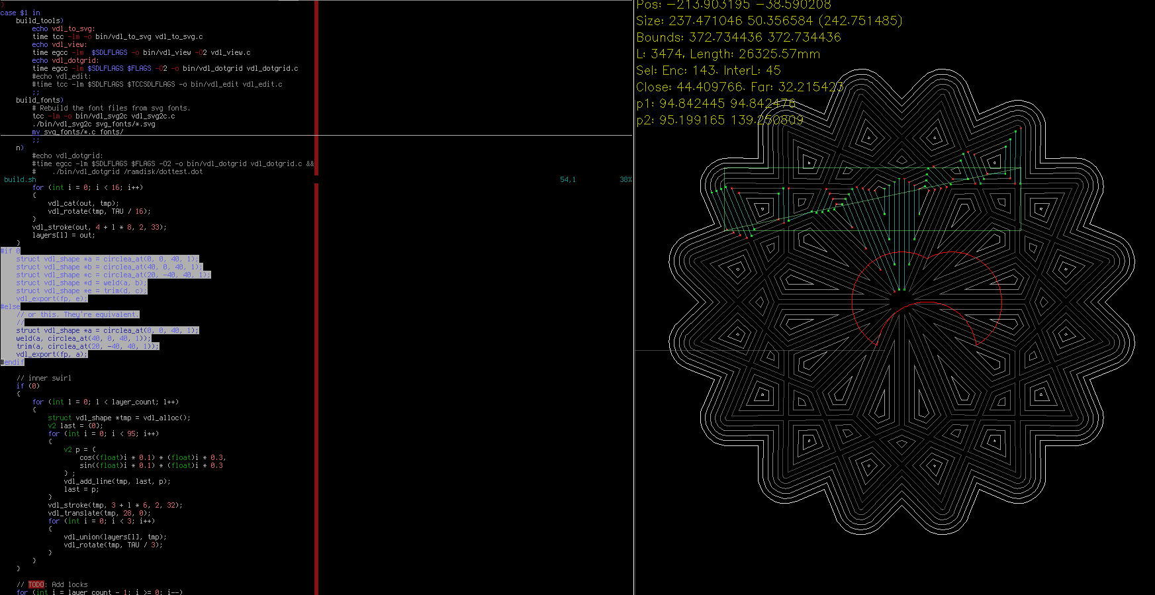Click the './bin/vdl_dotgrid /ramdisk/dottest.dot' line
The height and width of the screenshot is (595, 1155).
(118, 171)
